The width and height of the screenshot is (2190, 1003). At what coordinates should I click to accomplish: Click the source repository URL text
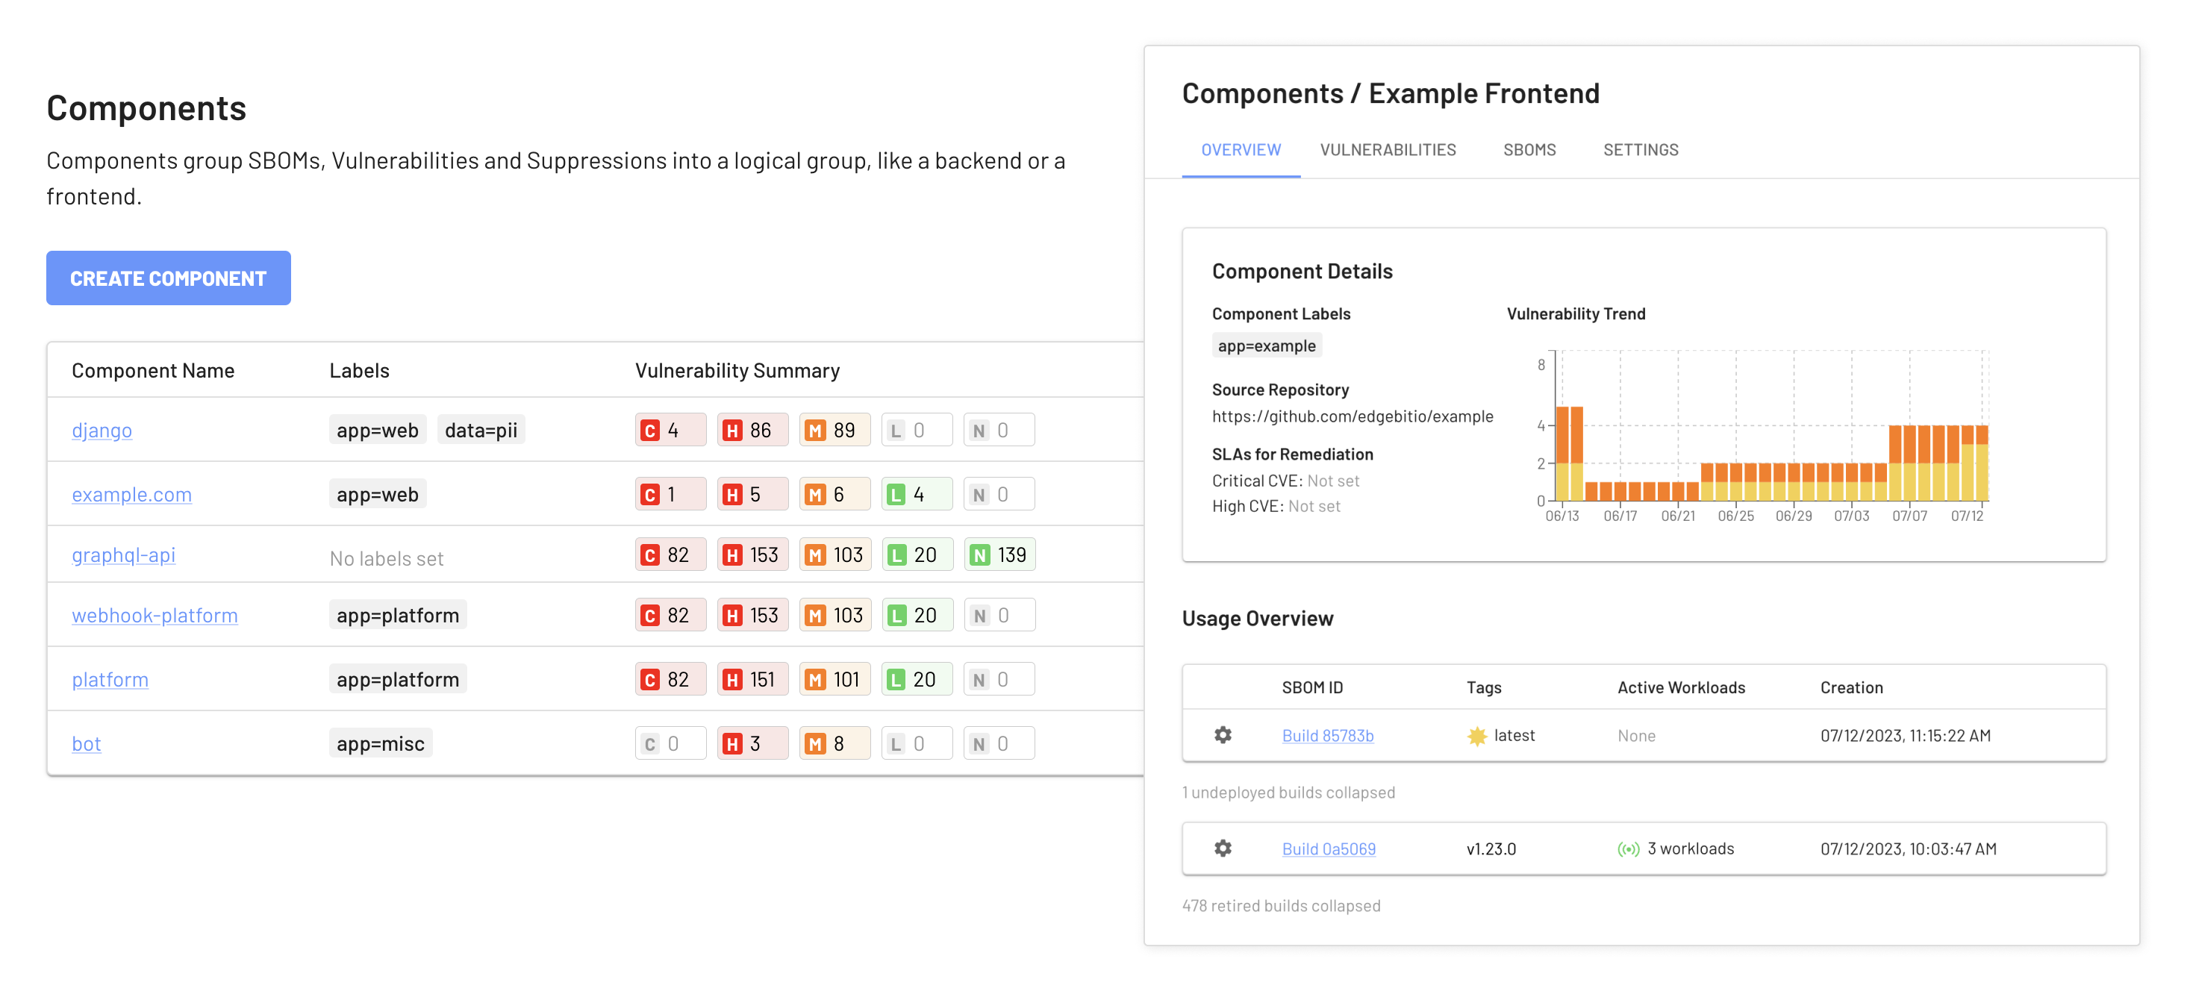(x=1352, y=416)
